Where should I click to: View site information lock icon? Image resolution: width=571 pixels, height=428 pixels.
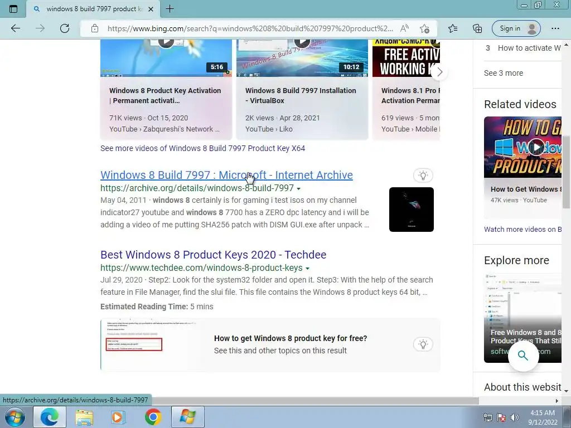(95, 28)
